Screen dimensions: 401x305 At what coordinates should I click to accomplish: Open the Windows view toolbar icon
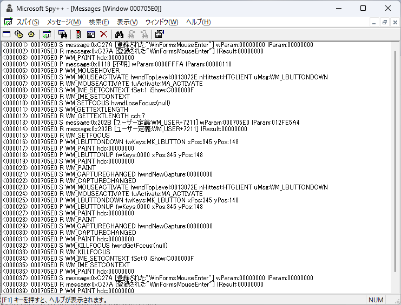(6, 34)
